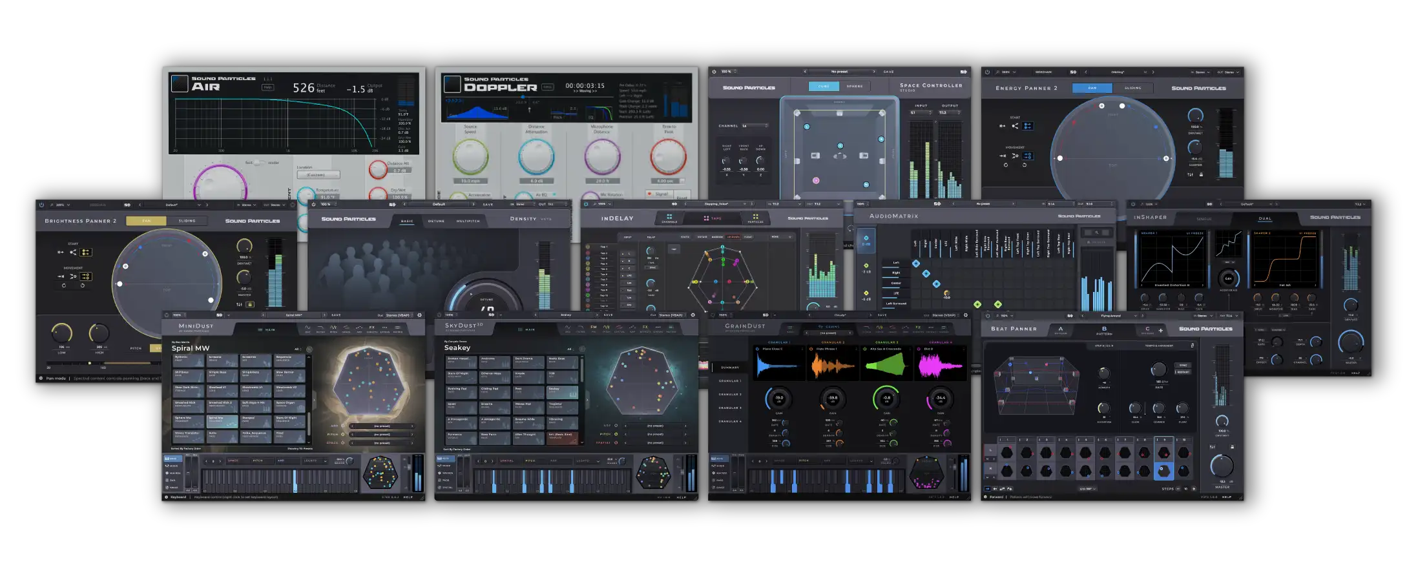Viewport: 1407px width, 571px height.
Task: Toggle Granular 2 power button in GrainDust
Action: pyautogui.click(x=811, y=349)
